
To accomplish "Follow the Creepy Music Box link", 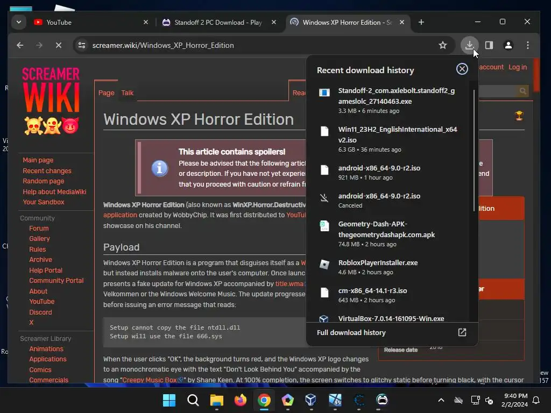I will (152, 380).
